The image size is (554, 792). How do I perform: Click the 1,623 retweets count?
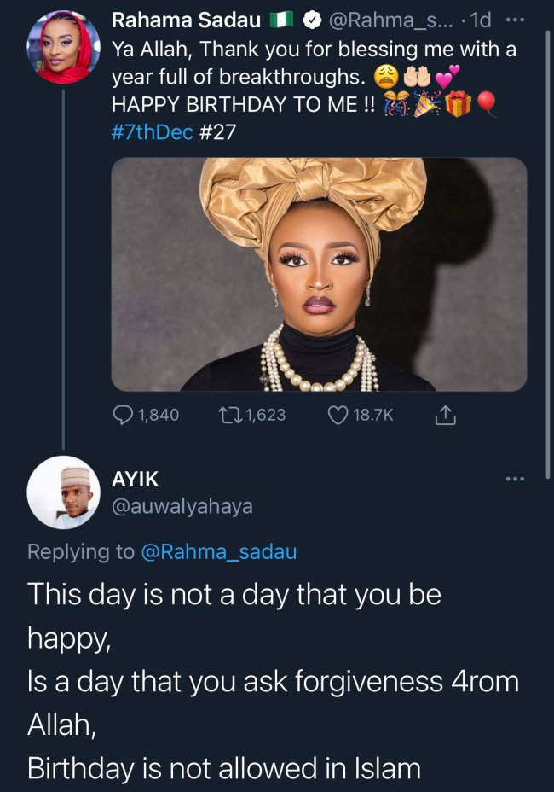coord(264,415)
